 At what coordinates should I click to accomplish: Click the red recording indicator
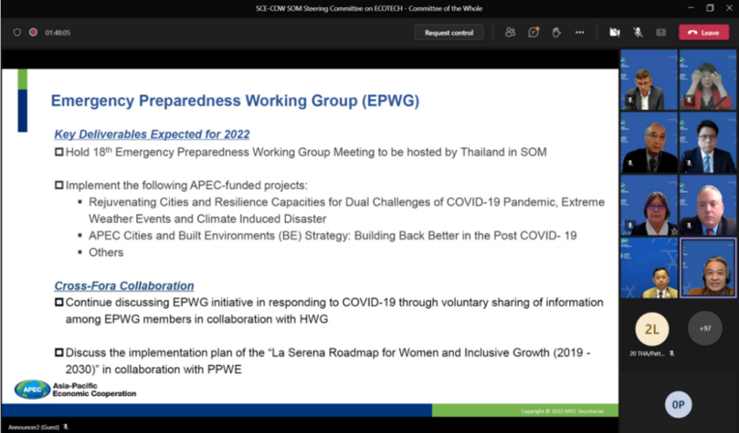tap(33, 33)
